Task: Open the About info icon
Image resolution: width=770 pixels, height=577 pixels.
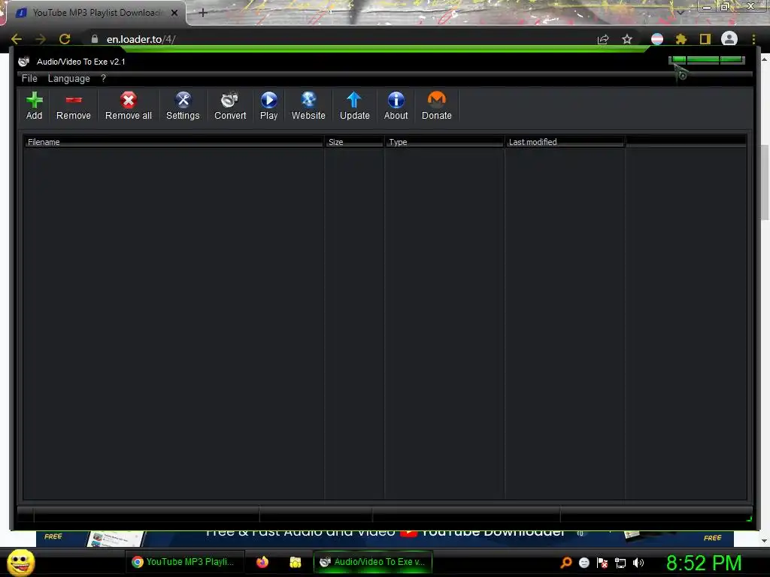Action: [396, 100]
